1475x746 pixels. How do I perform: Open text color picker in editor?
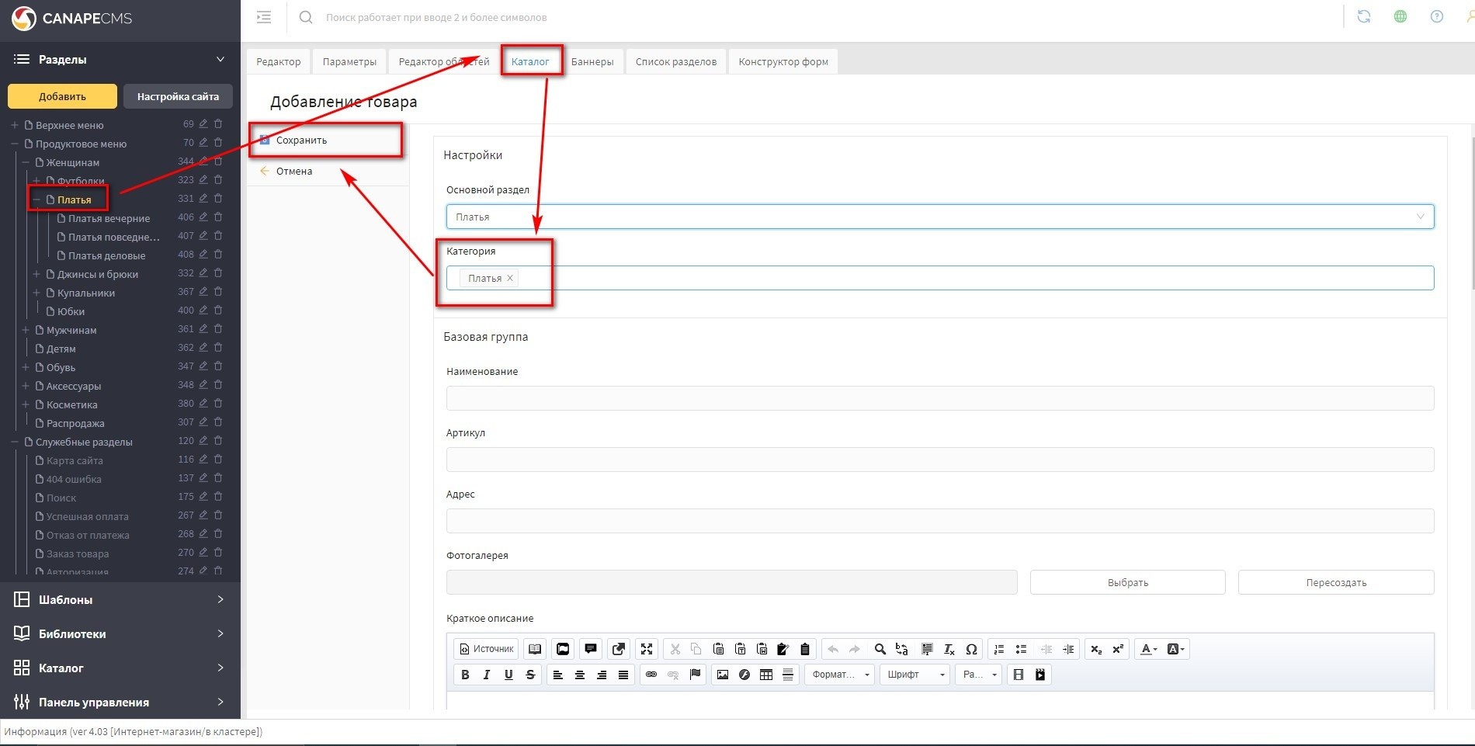1147,649
